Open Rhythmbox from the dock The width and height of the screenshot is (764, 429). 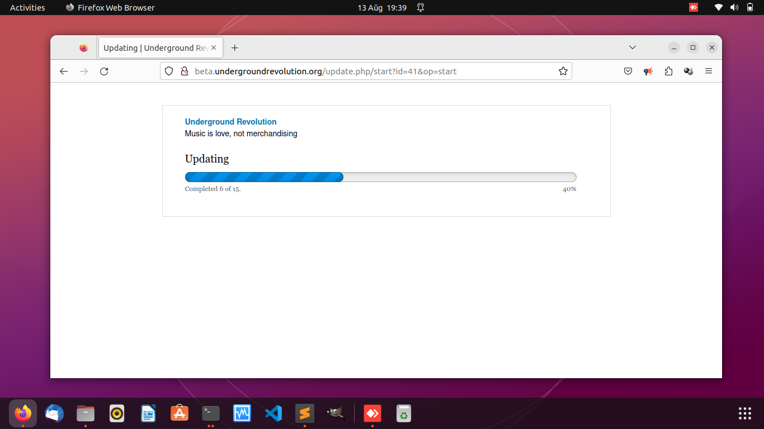point(117,413)
